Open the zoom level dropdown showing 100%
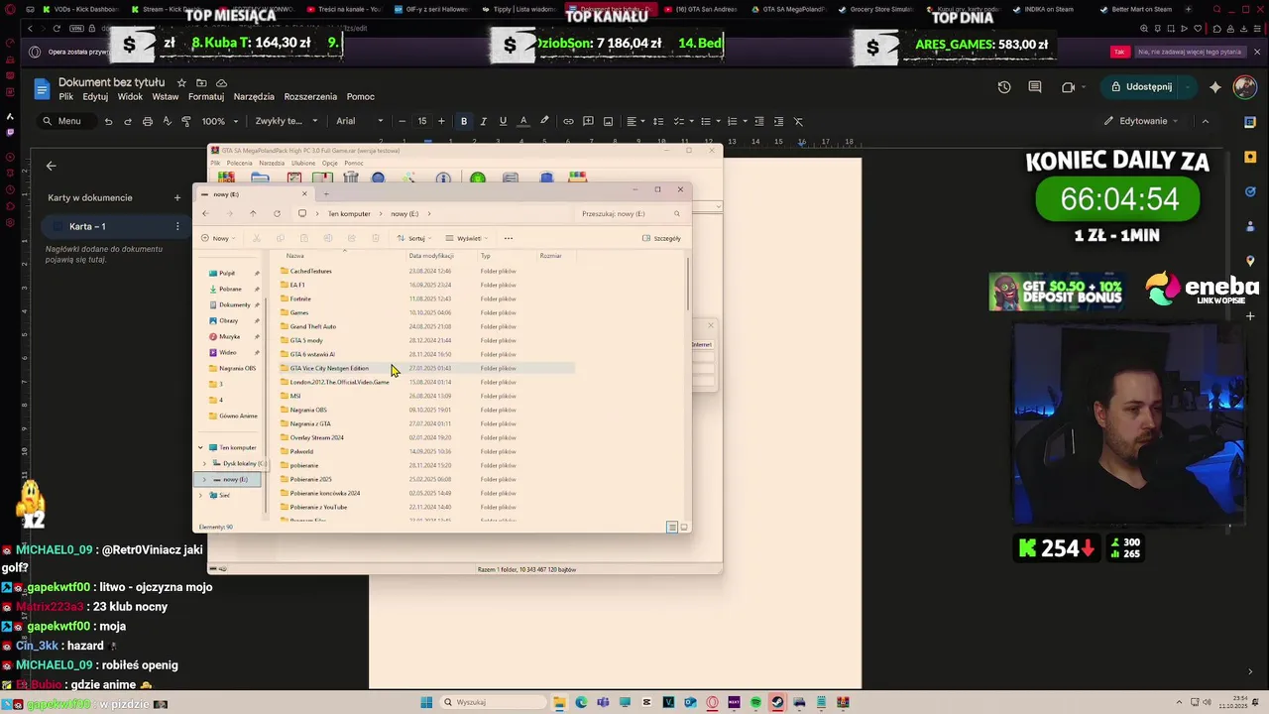Image resolution: width=1269 pixels, height=714 pixels. pyautogui.click(x=220, y=121)
